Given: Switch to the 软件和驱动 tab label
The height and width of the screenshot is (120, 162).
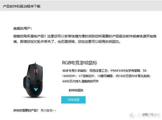Looking at the screenshot, I should 76,90.
